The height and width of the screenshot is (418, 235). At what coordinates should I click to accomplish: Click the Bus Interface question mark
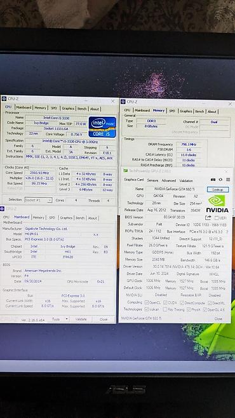[x=227, y=232]
